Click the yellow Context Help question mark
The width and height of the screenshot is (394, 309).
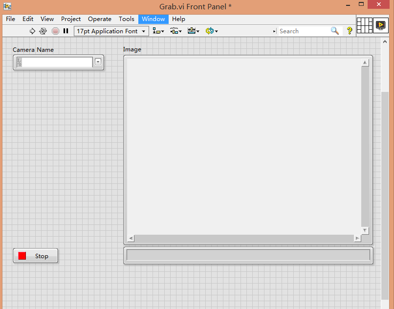349,31
